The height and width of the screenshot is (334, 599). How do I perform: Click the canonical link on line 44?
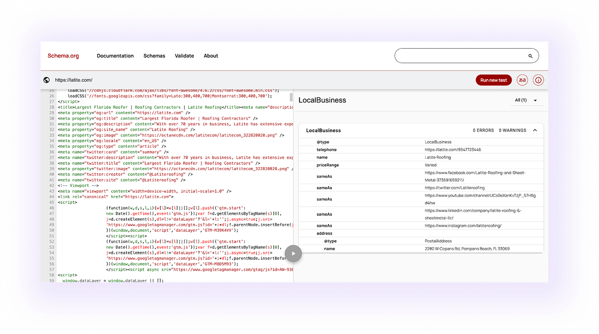point(115,197)
